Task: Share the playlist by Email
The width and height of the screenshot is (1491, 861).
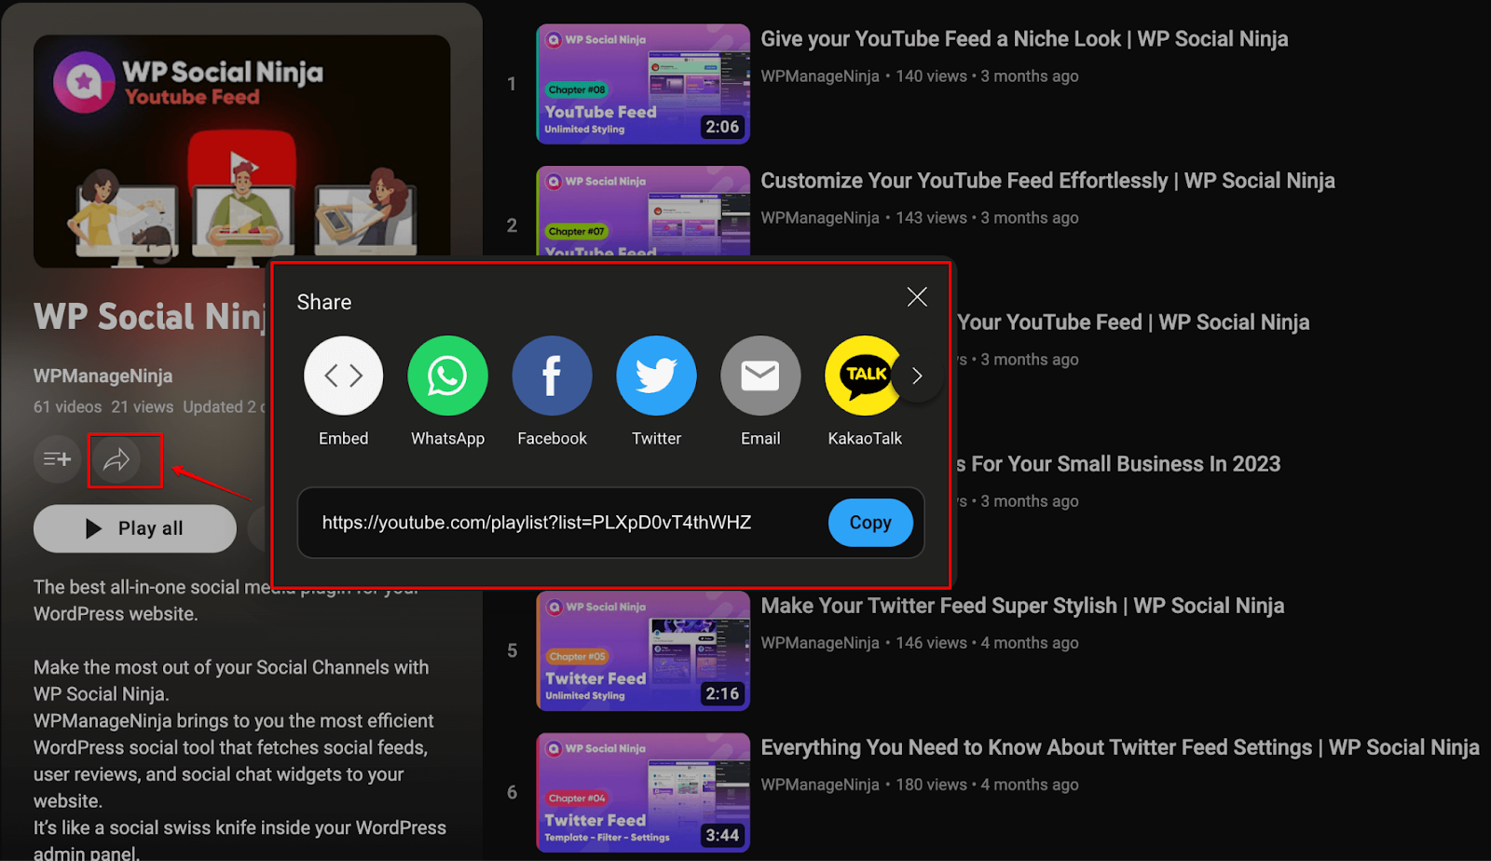Action: [x=760, y=376]
